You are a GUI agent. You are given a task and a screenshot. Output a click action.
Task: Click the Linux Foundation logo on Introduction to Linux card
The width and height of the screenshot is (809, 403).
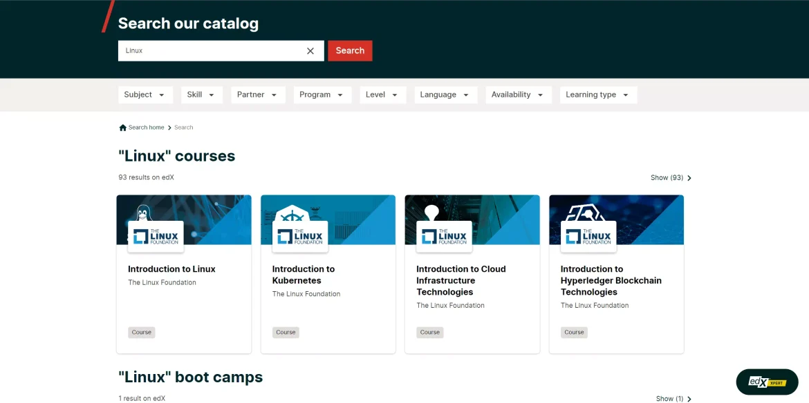(156, 237)
